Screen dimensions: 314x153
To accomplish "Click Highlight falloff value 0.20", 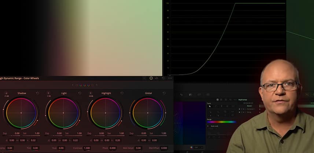I will click(118, 140).
